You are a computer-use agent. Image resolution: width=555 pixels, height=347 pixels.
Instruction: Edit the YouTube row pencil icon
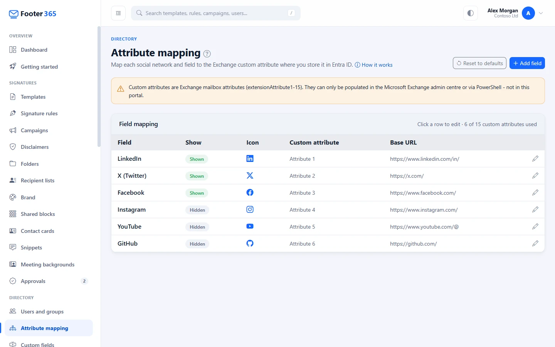535,227
